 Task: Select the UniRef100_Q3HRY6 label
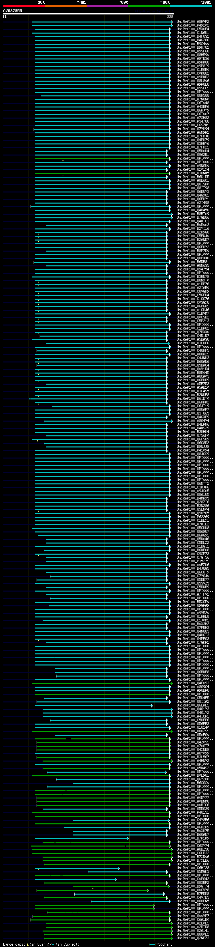click(192, 143)
